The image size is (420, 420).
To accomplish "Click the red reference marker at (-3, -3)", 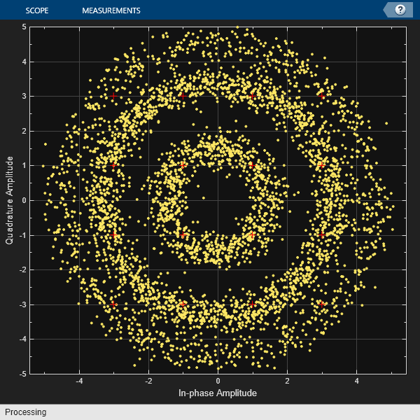I will 113,304.
